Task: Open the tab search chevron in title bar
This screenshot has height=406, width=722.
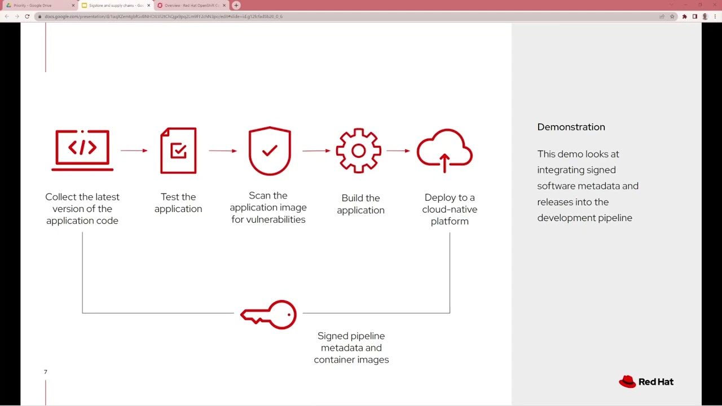Action: pyautogui.click(x=671, y=5)
